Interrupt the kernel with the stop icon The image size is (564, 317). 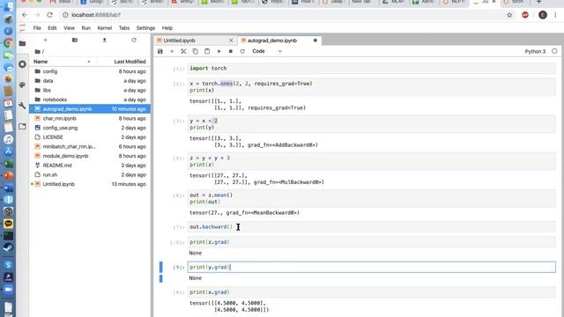click(231, 51)
